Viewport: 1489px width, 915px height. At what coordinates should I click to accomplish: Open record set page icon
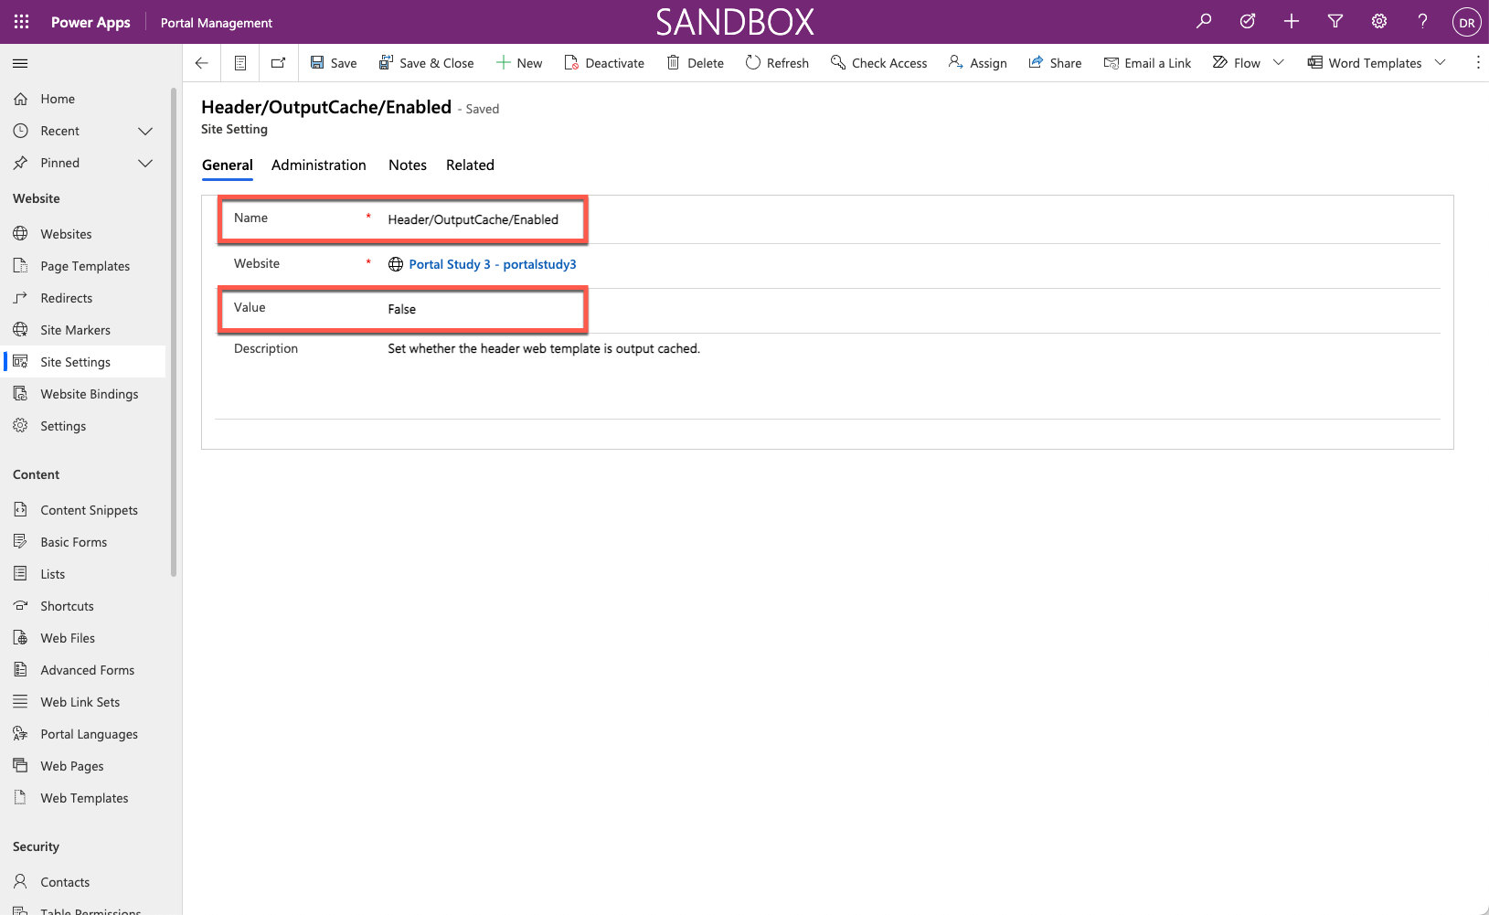point(240,63)
